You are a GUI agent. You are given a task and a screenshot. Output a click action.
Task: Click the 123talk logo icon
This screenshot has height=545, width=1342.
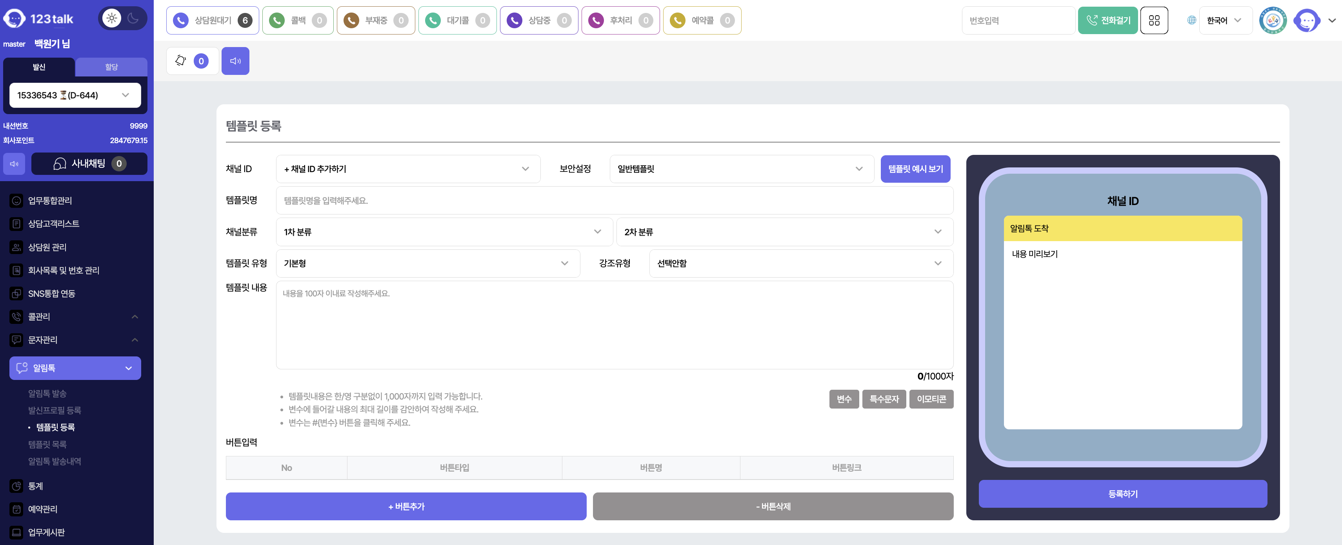pyautogui.click(x=14, y=19)
